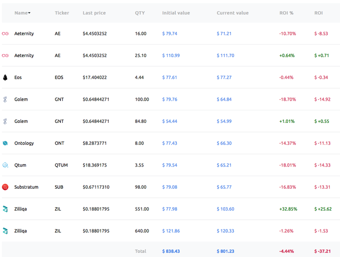Click the Qtum coin icon
This screenshot has height=257, width=340.
point(5,165)
